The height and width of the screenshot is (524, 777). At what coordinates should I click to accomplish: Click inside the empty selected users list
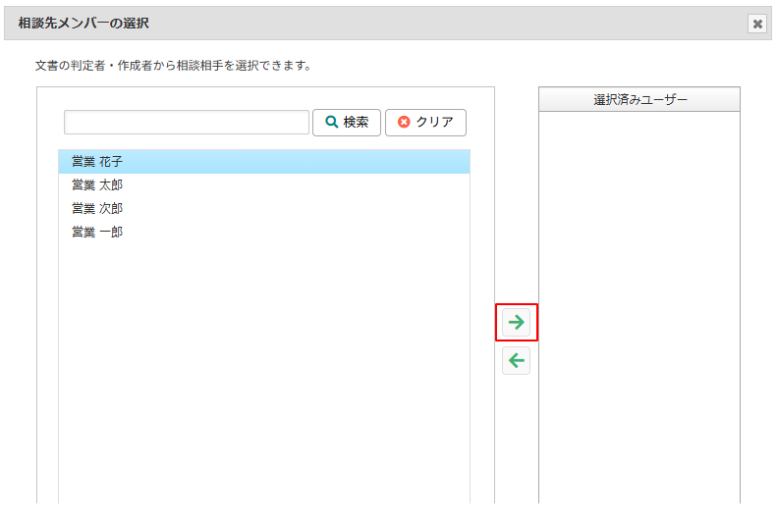point(639,294)
